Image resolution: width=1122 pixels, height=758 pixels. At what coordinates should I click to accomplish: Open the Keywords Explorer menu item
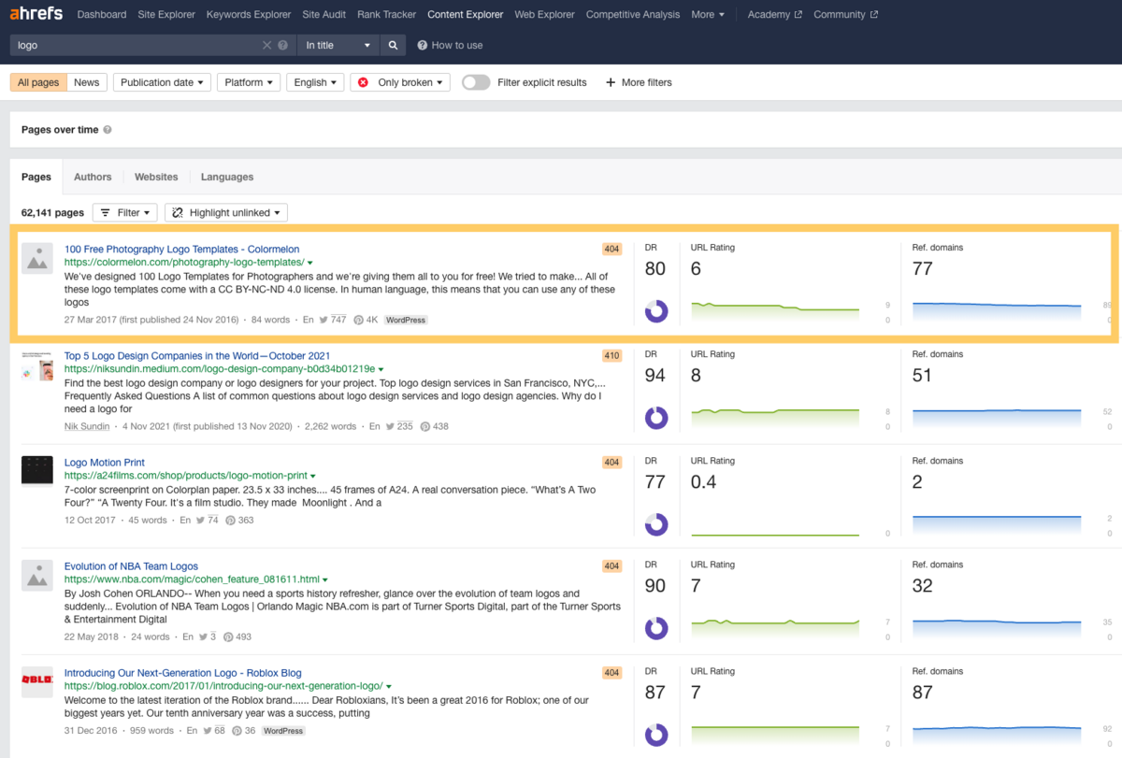coord(249,14)
